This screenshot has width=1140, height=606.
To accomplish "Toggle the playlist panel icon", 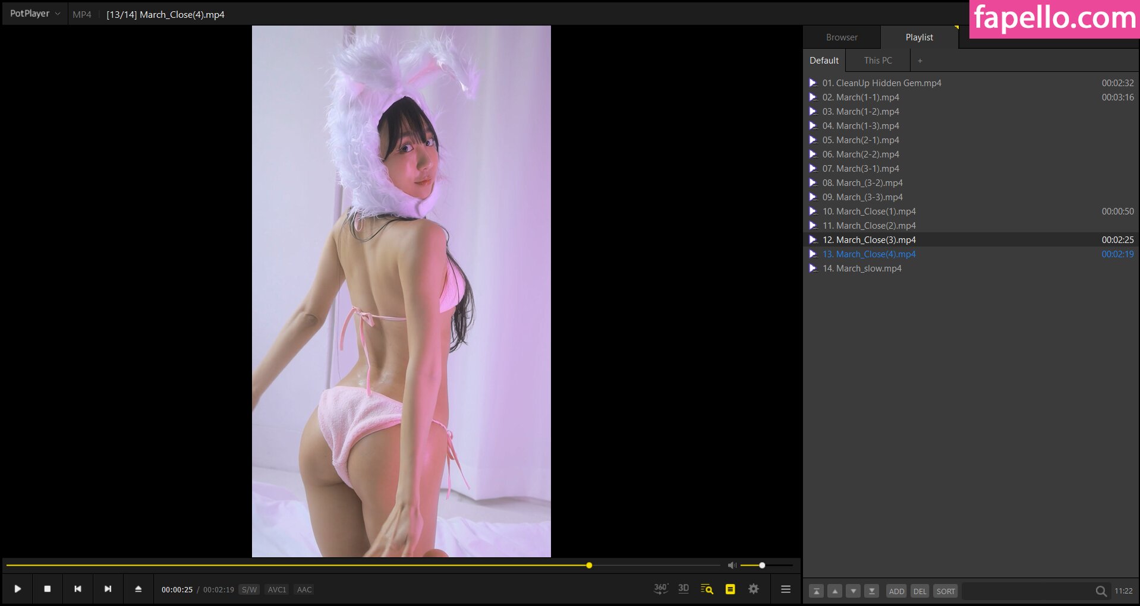I will (730, 589).
